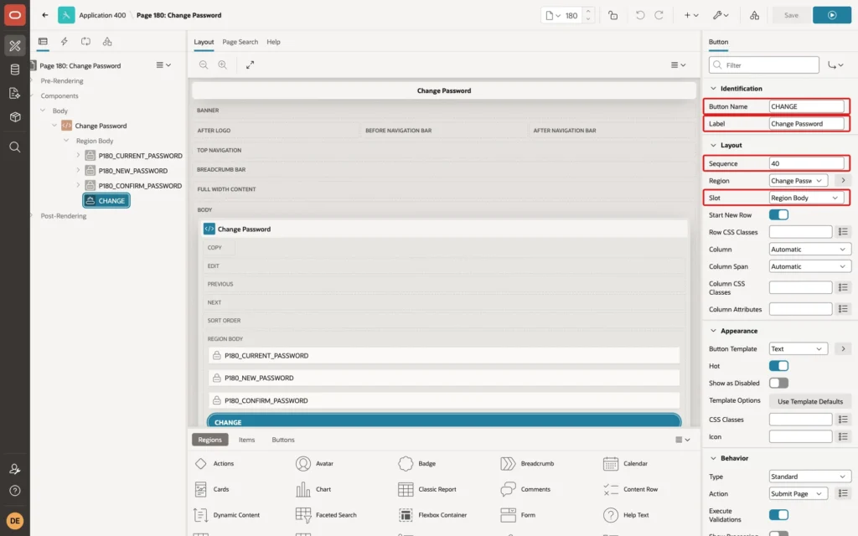Collapse the Identification section
This screenshot has height=536, width=858.
713,89
